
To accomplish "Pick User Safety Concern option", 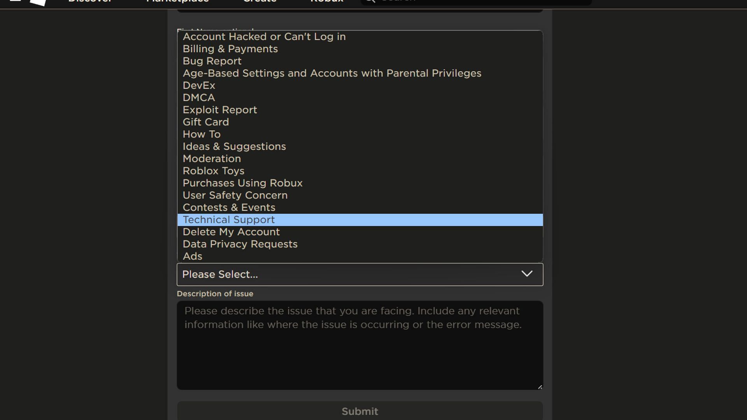I will [x=360, y=195].
